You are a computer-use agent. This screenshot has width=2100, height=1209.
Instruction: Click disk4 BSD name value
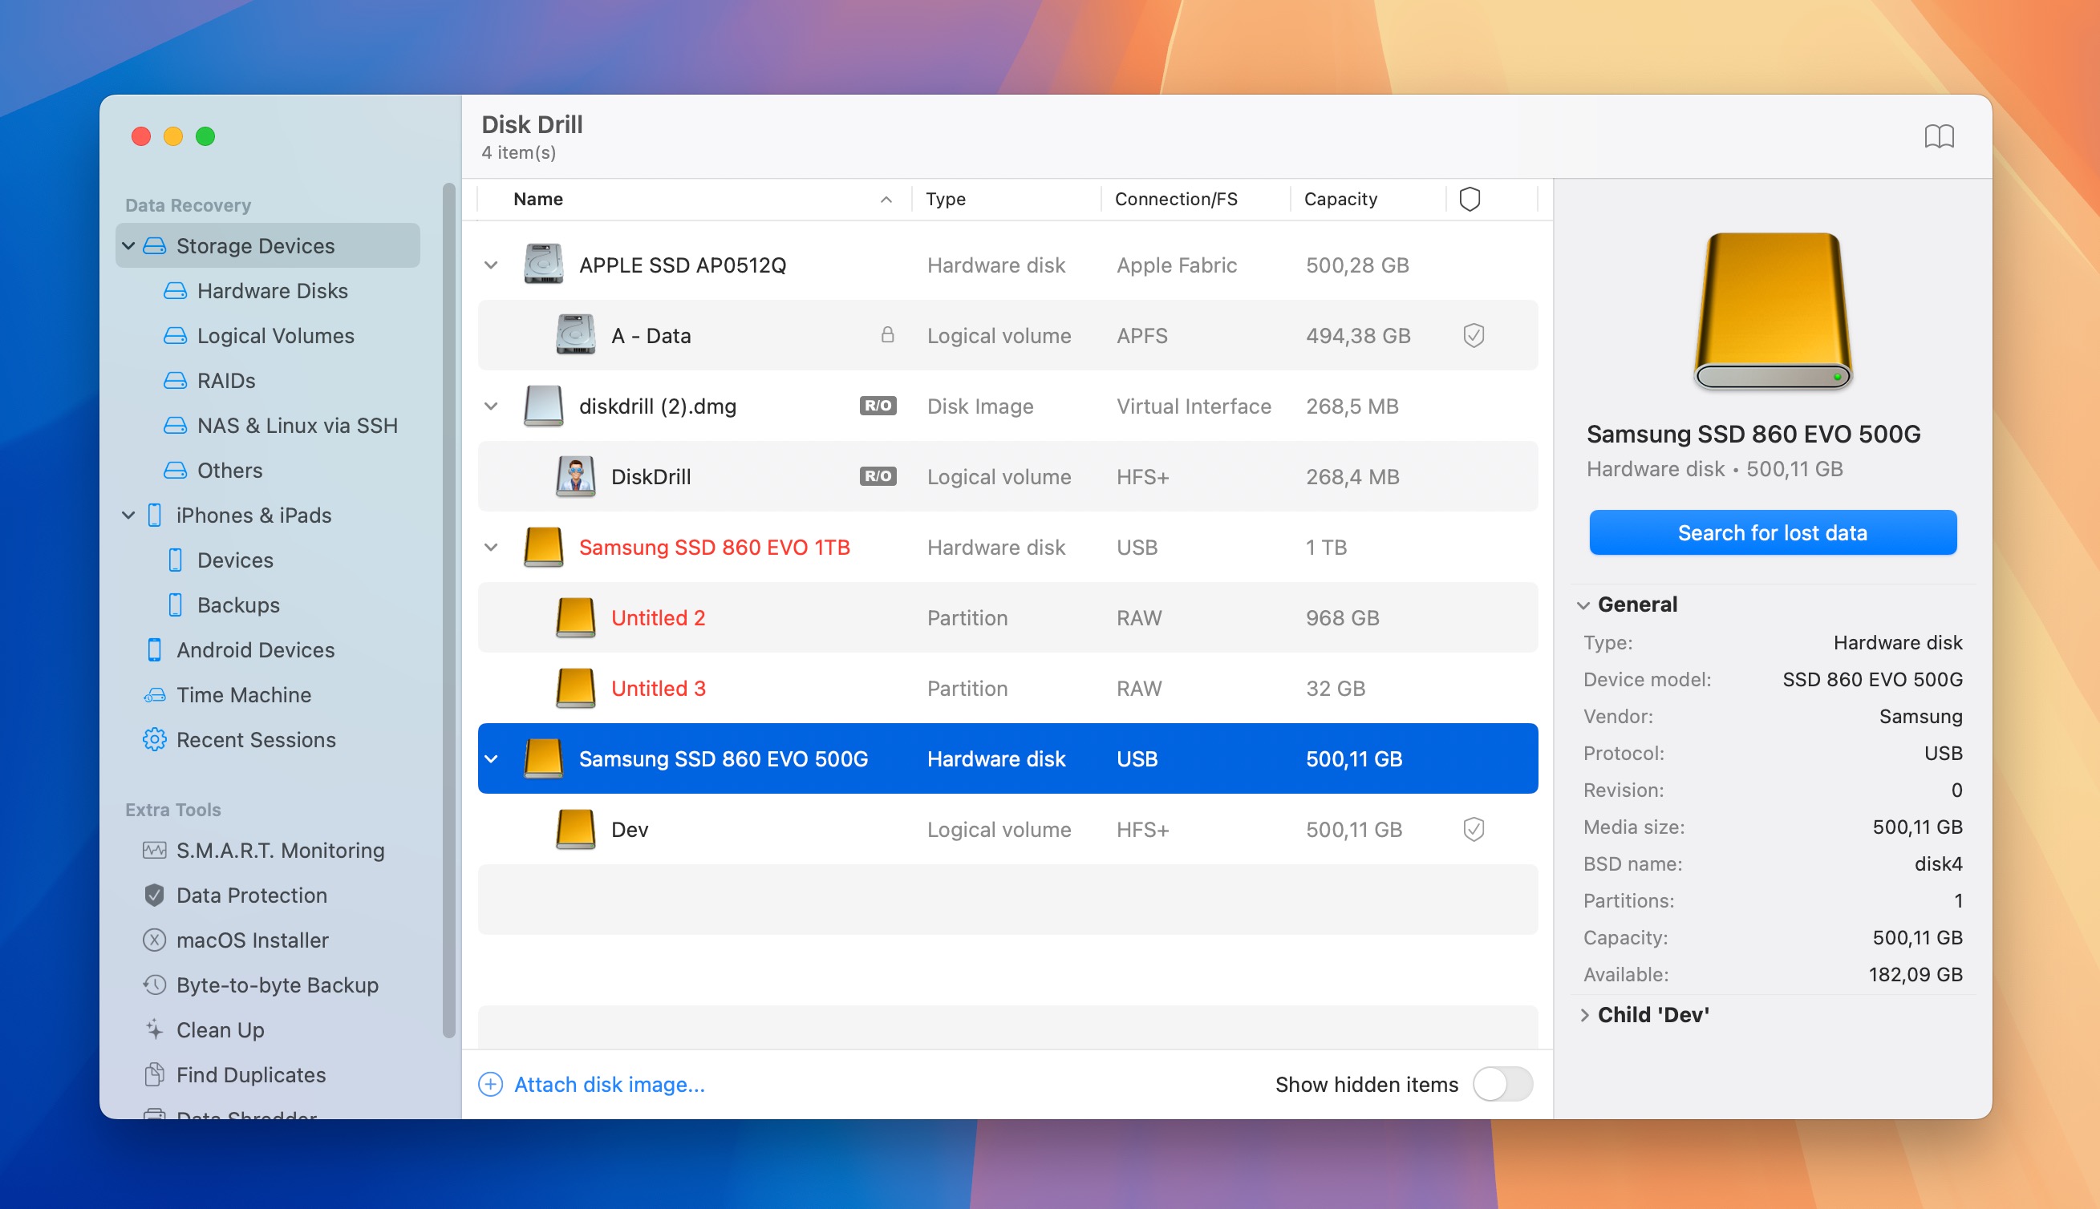point(1938,863)
